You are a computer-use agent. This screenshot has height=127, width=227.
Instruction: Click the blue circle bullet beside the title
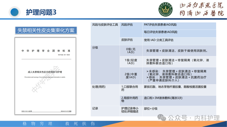pos(14,12)
